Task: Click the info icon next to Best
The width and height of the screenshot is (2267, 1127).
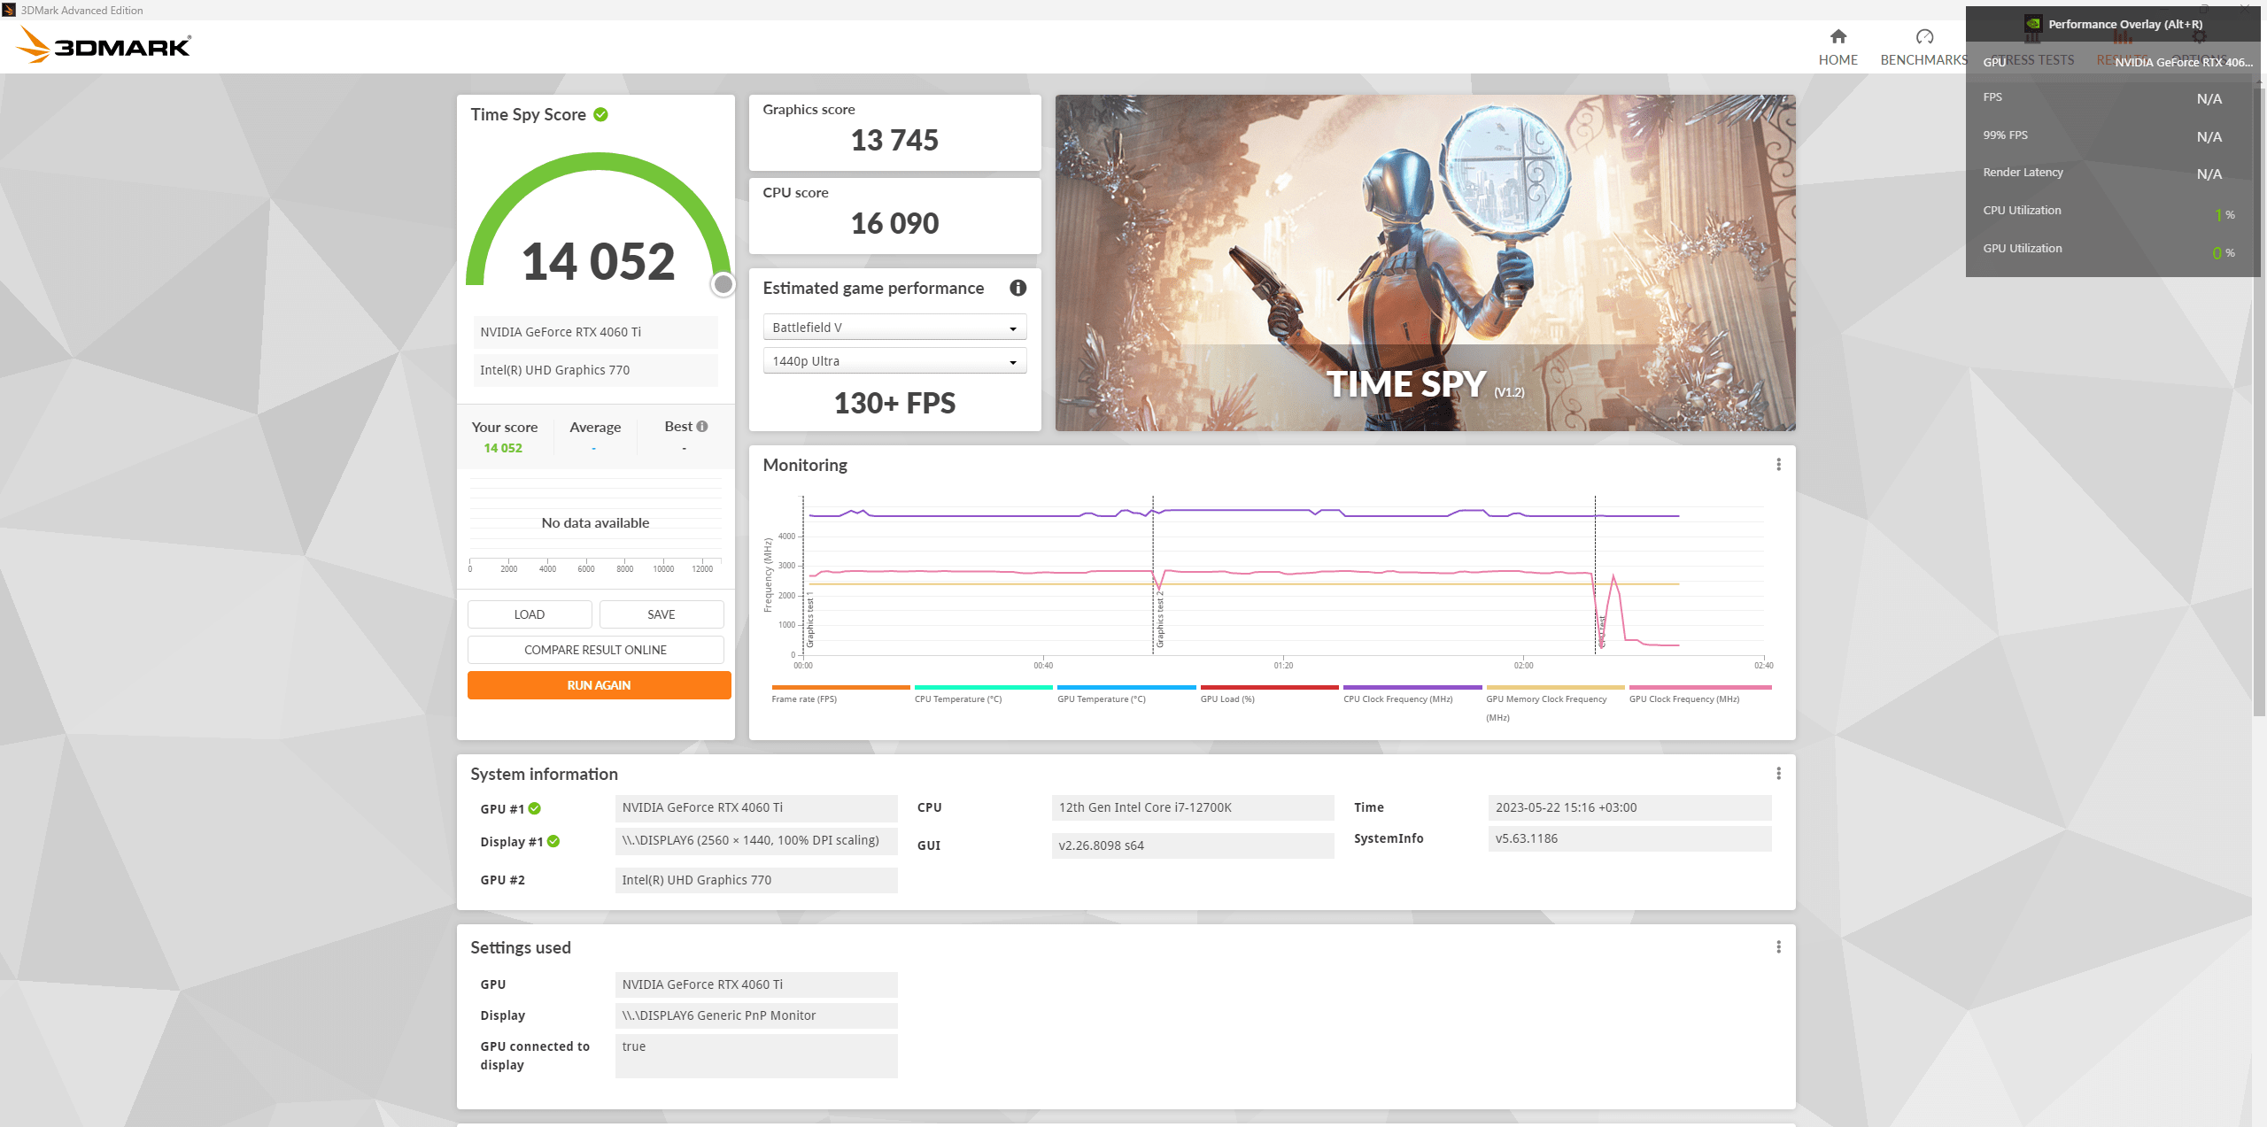Action: pos(702,427)
